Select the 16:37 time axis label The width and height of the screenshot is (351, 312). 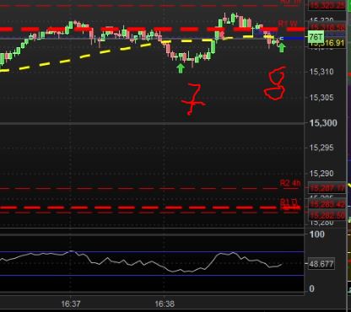71,304
